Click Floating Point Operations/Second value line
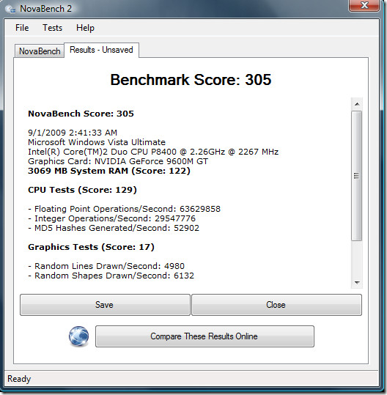The width and height of the screenshot is (387, 395). [124, 209]
